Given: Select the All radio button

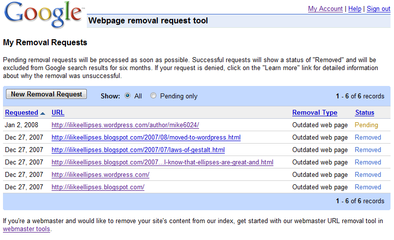Looking at the screenshot, I should [x=128, y=95].
